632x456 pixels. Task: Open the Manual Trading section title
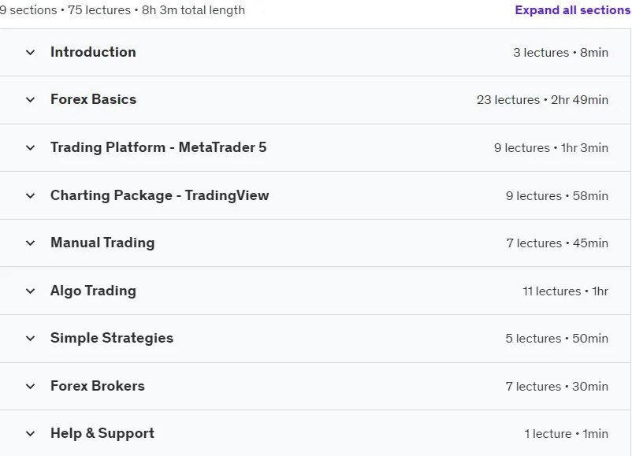coord(102,243)
